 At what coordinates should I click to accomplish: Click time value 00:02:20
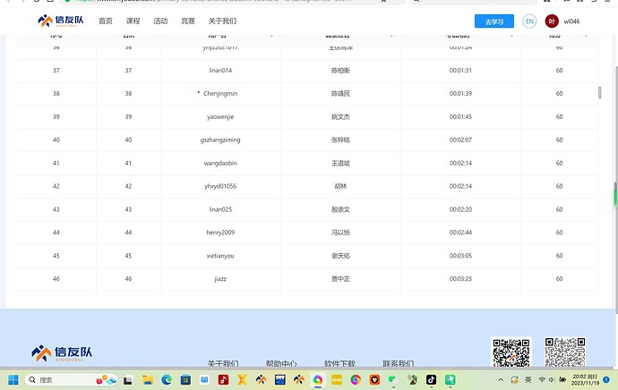coord(460,209)
